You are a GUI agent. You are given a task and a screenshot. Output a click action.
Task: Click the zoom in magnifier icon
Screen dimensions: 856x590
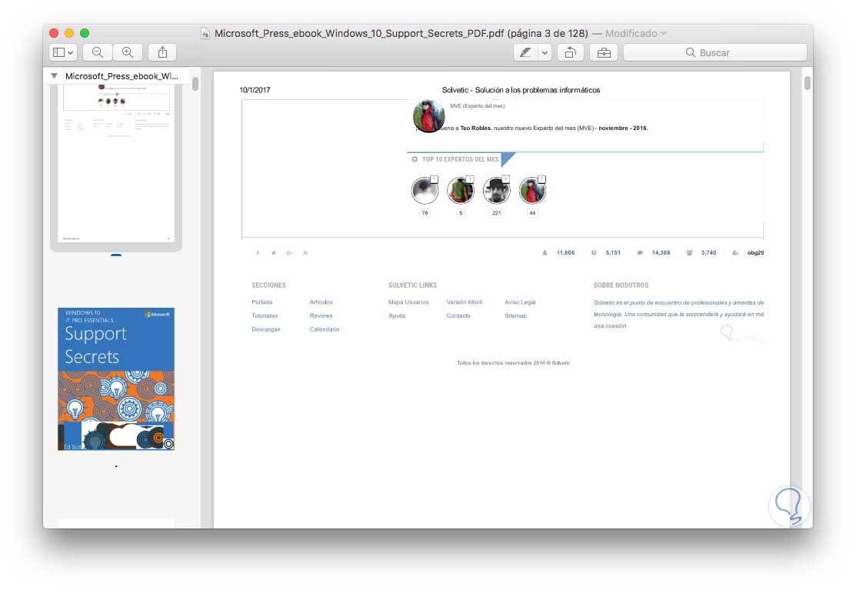tap(128, 52)
